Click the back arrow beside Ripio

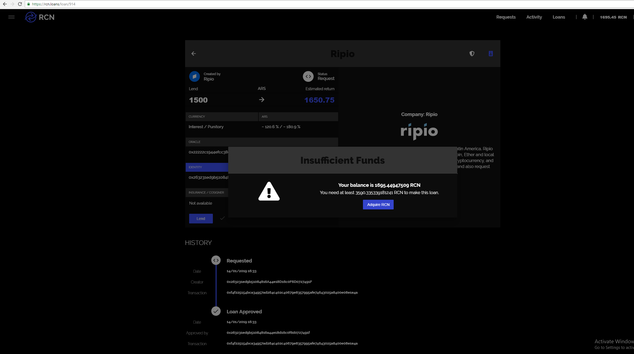point(193,54)
